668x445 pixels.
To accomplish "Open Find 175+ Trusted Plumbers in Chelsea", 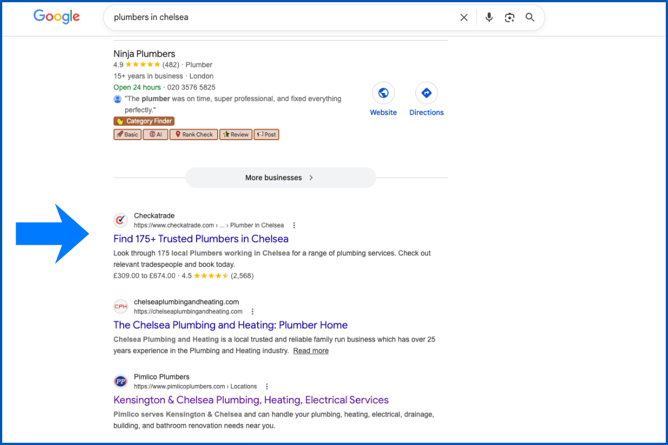I will point(201,238).
